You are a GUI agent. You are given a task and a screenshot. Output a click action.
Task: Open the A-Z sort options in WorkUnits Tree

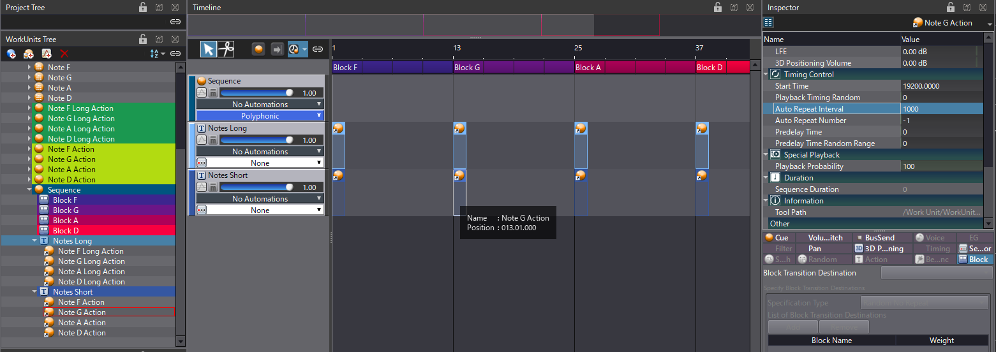coord(157,54)
